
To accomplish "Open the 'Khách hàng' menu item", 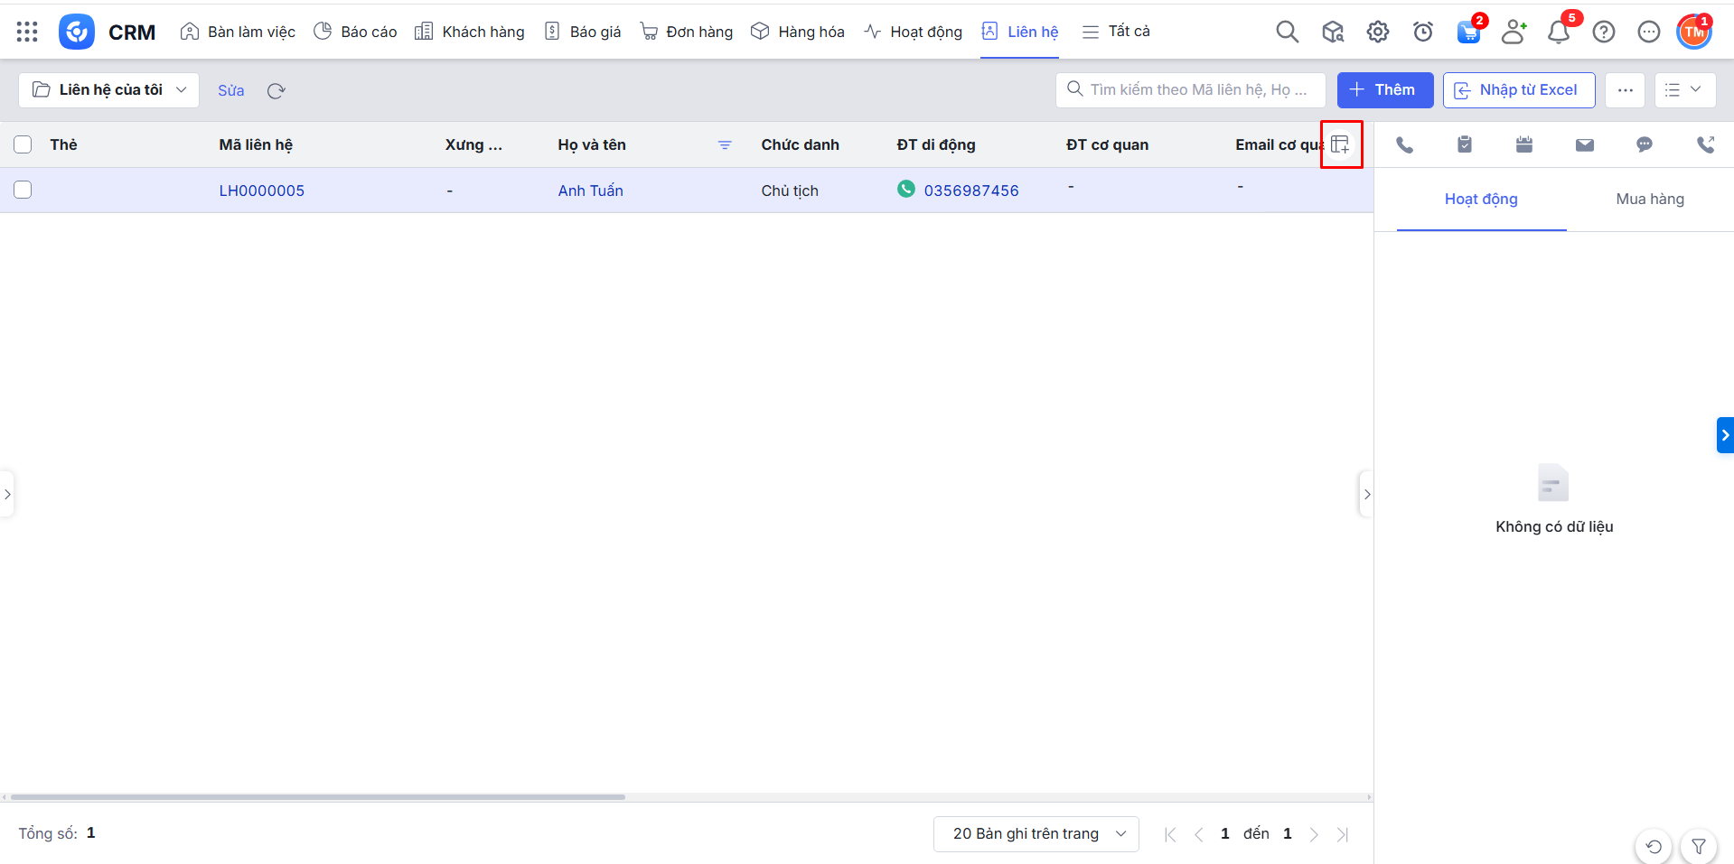I will [470, 32].
